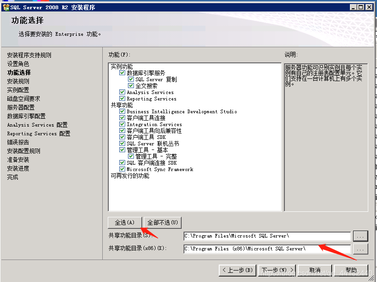The width and height of the screenshot is (377, 282).
Task: Toggle the SQL Server 联机丛书 checkbox
Action: click(122, 143)
